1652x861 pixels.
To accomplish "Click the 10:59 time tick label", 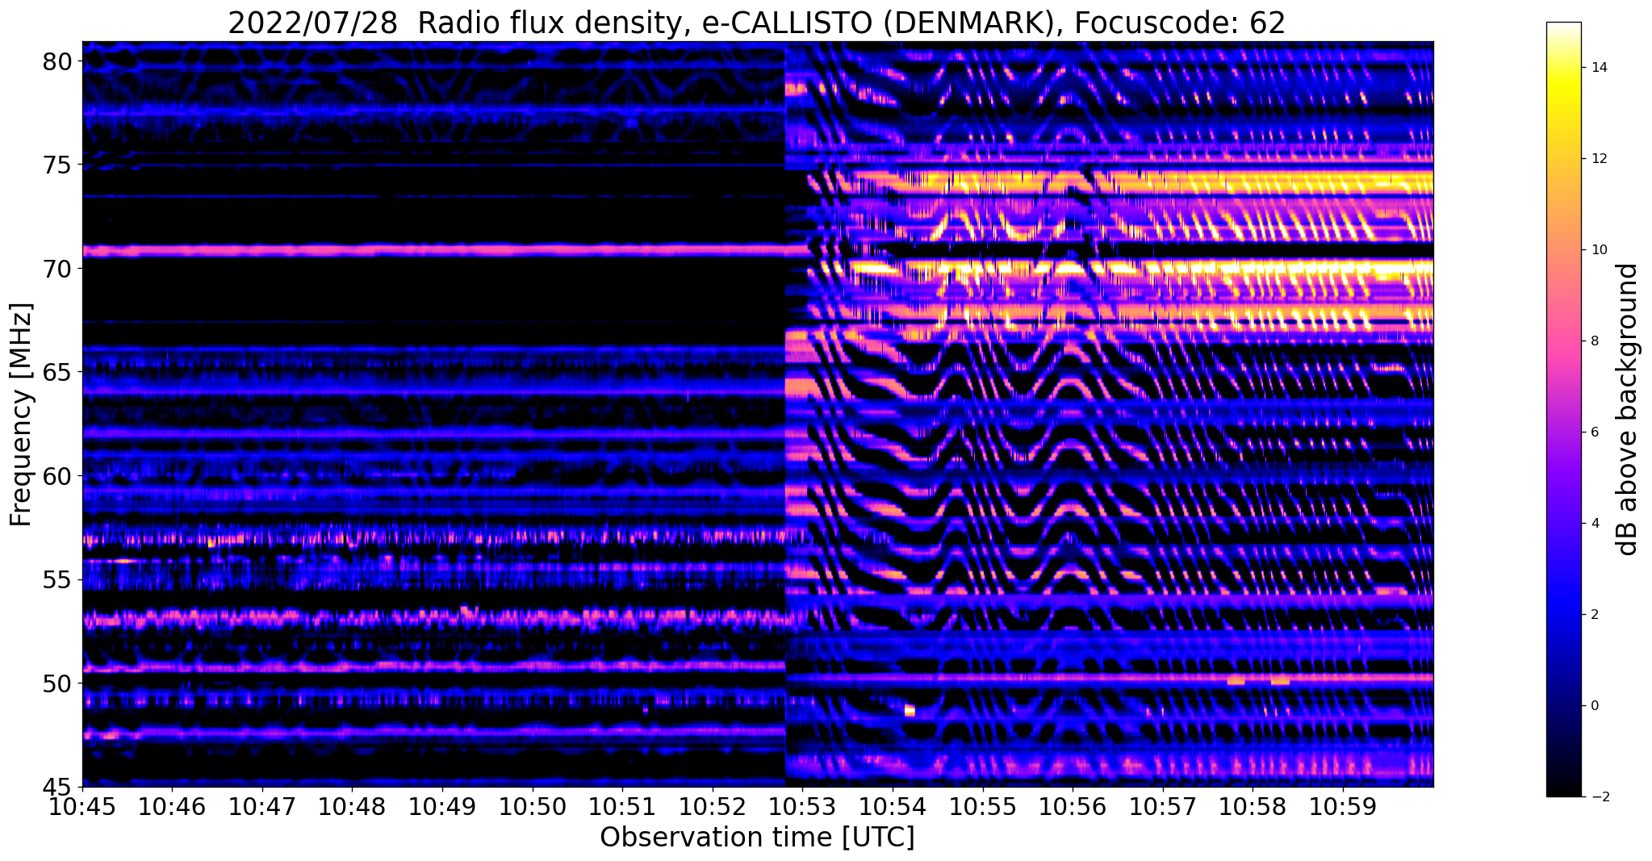I will [x=1343, y=806].
